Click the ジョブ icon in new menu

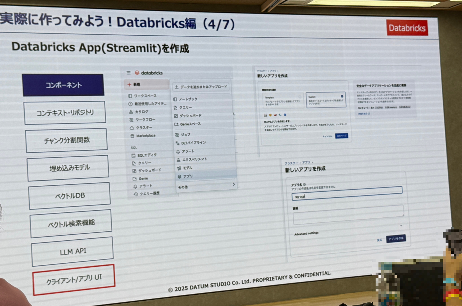point(177,135)
